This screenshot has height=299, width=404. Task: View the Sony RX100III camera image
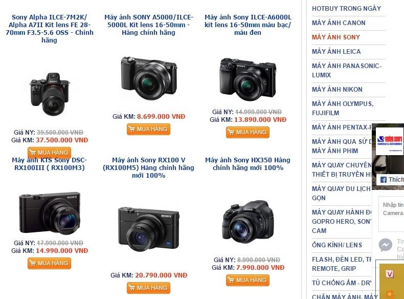(50, 212)
